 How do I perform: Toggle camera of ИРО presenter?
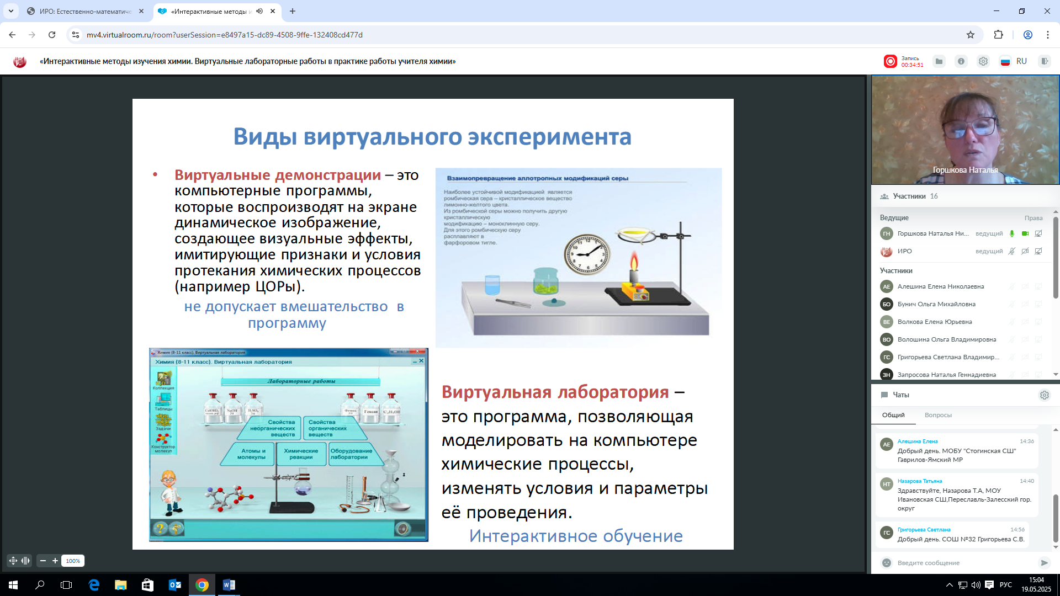click(1025, 251)
